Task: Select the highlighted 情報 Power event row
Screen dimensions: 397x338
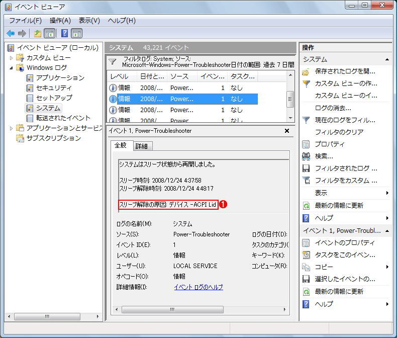Action: 183,99
